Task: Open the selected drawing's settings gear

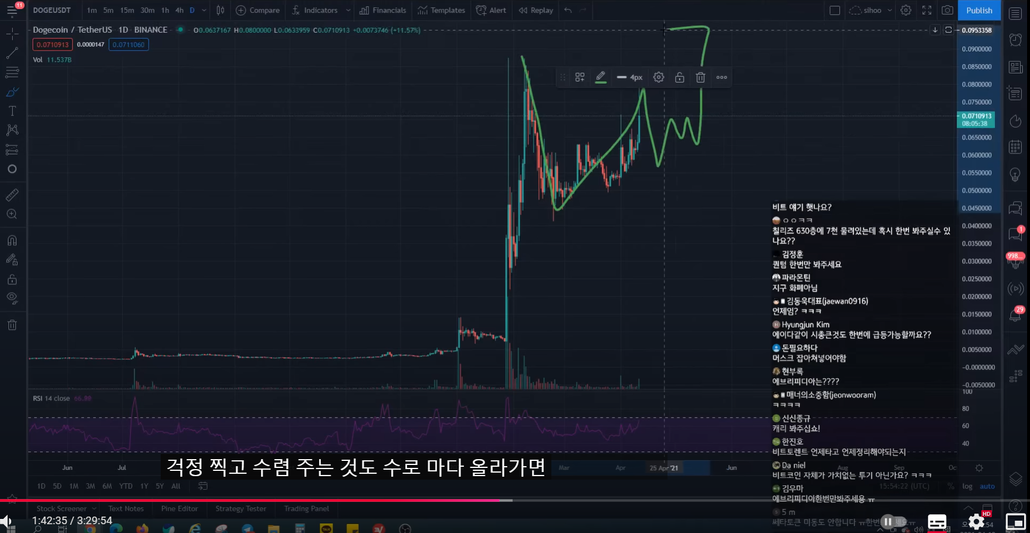Action: [659, 77]
